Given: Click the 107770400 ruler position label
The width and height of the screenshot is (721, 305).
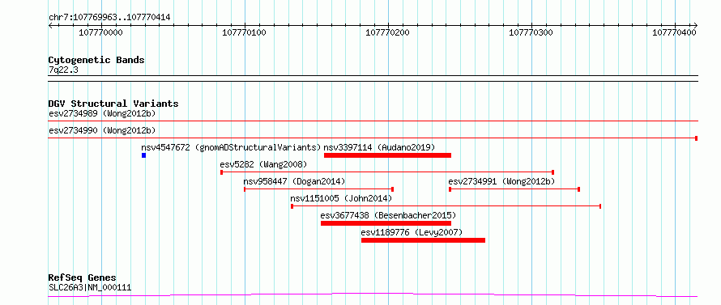Looking at the screenshot, I should pyautogui.click(x=675, y=32).
